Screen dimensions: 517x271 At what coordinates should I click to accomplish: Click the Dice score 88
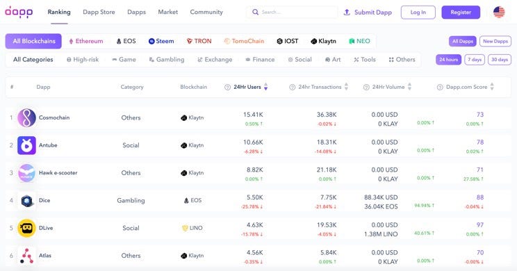point(479,197)
